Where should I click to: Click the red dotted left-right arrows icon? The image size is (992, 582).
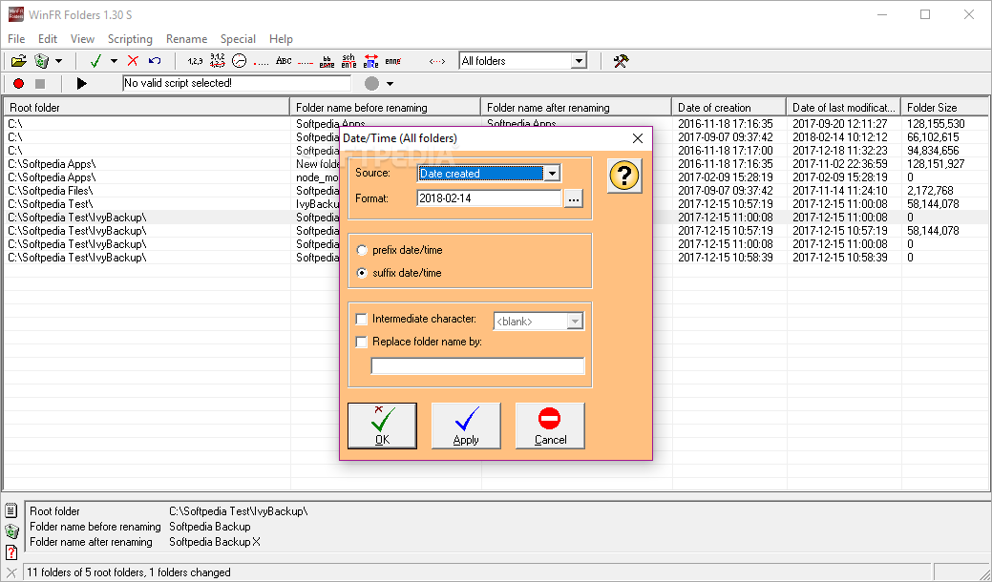point(437,61)
